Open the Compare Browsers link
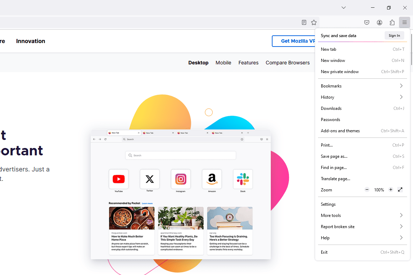 (288, 63)
